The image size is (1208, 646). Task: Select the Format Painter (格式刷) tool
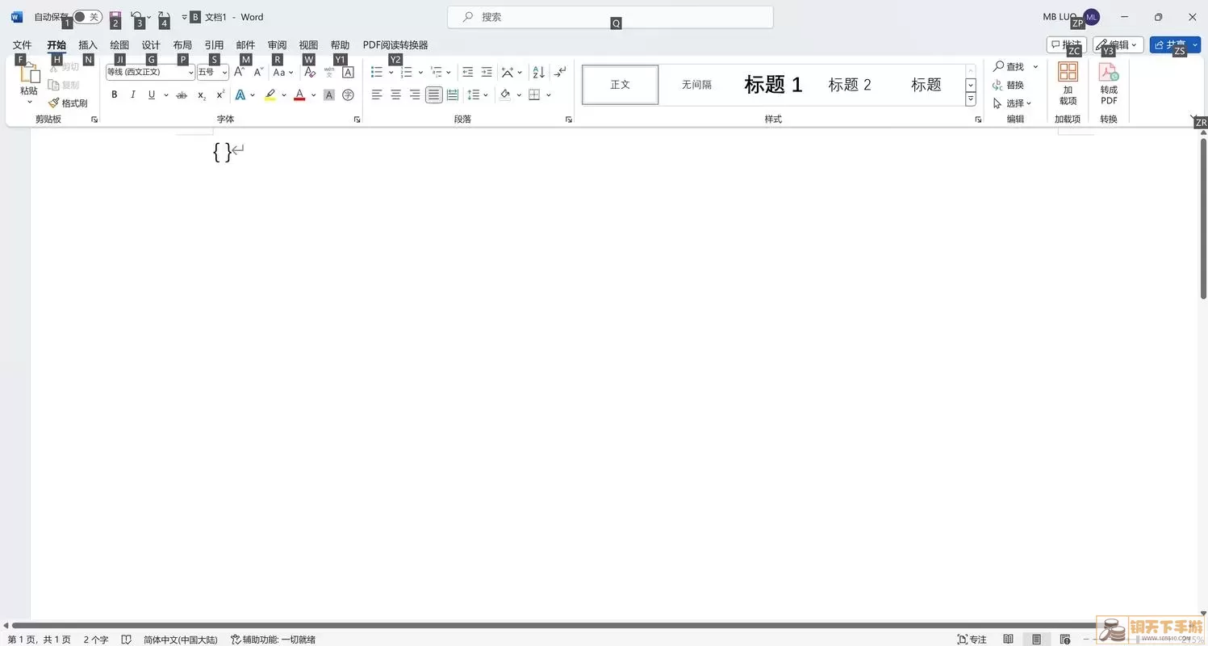coord(68,103)
